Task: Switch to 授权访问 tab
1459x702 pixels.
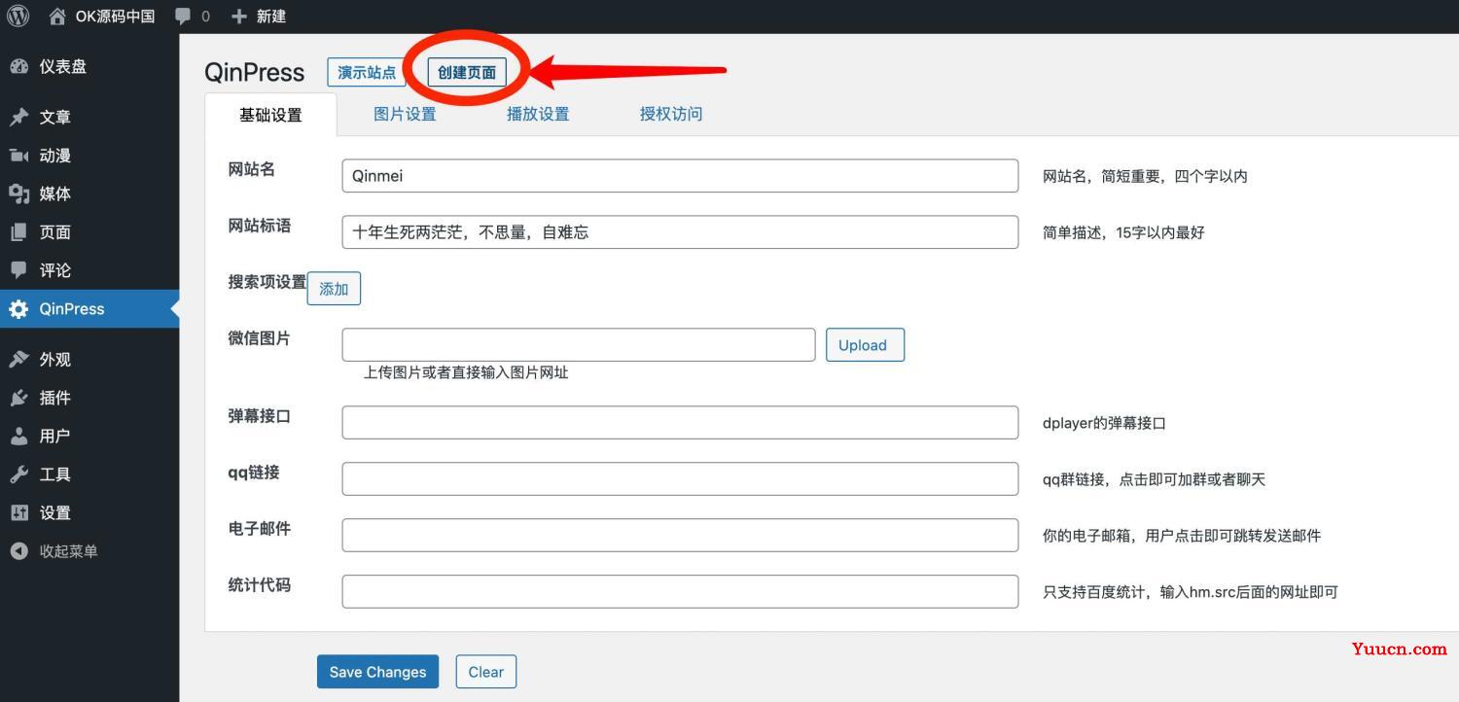Action: (x=671, y=114)
